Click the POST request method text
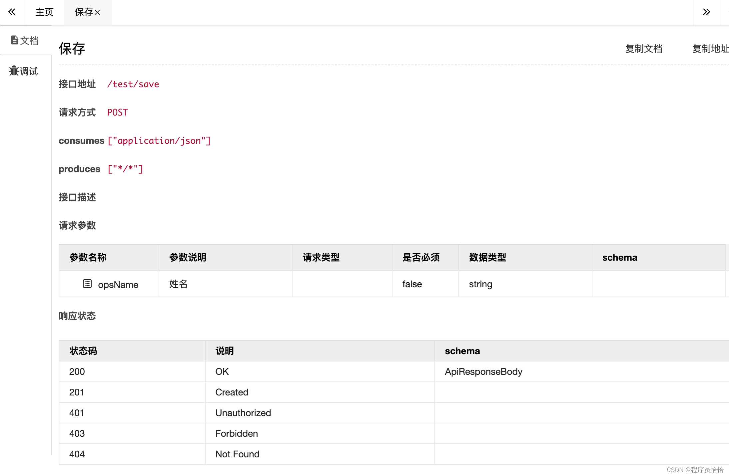The width and height of the screenshot is (729, 476). click(117, 113)
